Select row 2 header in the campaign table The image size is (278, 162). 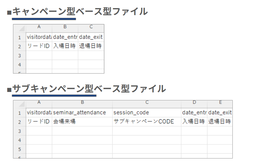pyautogui.click(x=20, y=46)
